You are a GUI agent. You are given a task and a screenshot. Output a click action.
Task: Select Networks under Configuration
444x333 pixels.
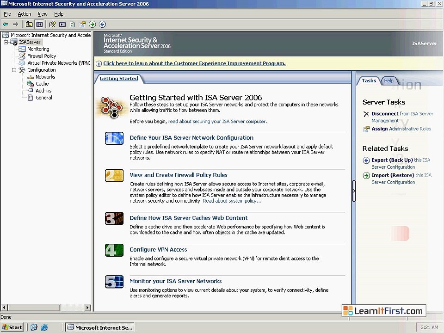pyautogui.click(x=45, y=77)
